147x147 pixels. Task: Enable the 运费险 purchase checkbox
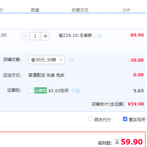31,91
